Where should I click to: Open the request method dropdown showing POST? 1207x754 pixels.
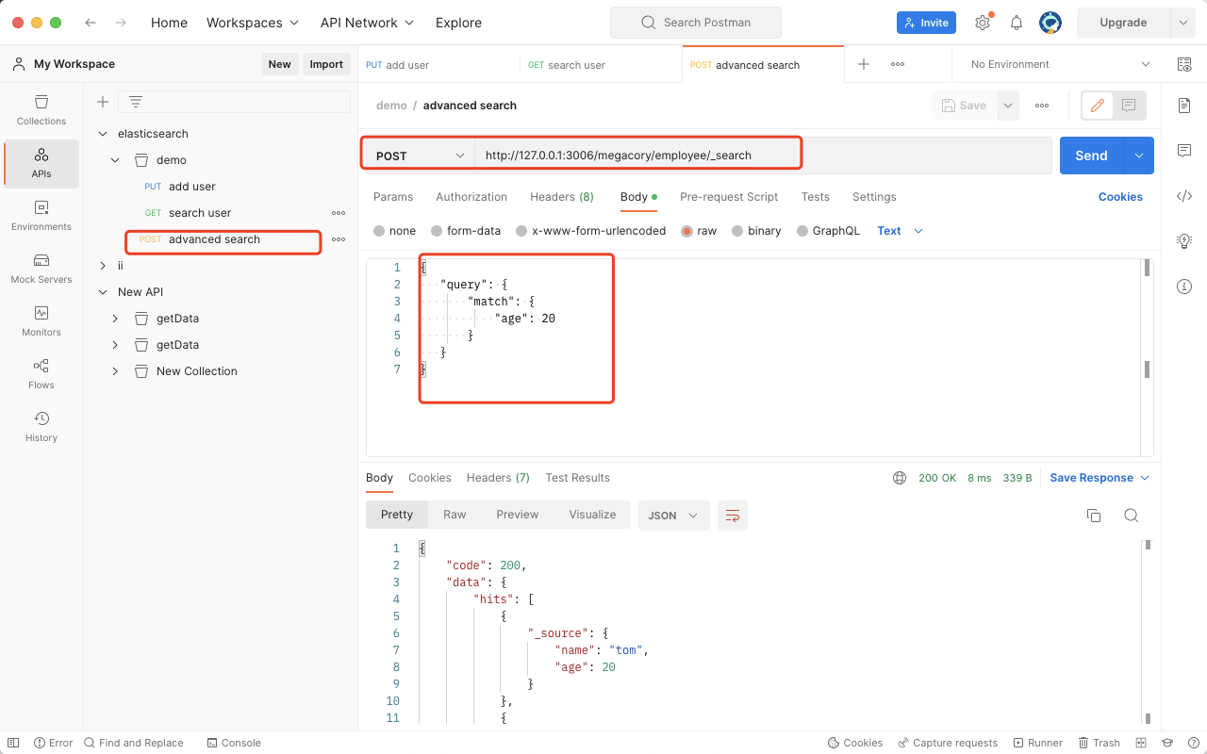tap(418, 154)
